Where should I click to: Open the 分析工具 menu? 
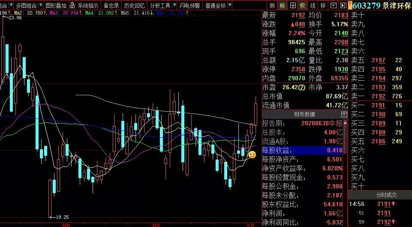(x=160, y=6)
